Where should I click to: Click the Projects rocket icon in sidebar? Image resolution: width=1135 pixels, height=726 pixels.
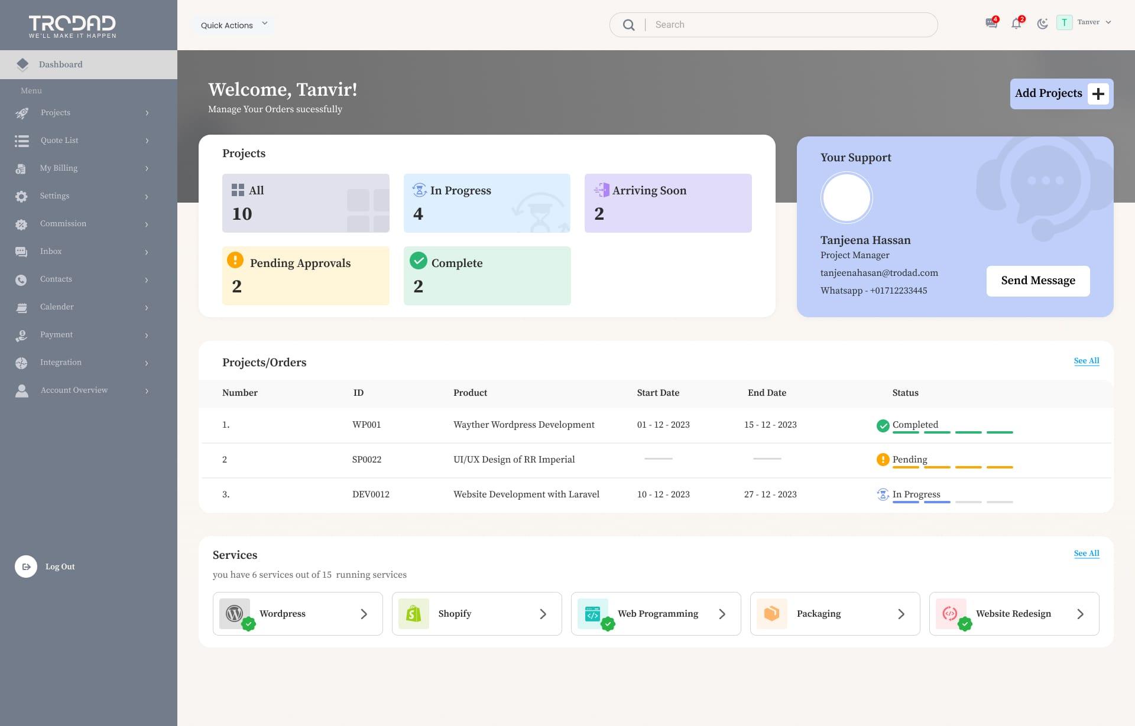(22, 113)
